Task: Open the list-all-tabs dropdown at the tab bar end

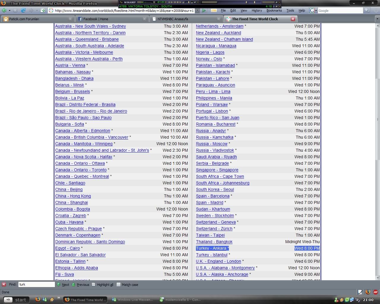Action: [x=377, y=19]
